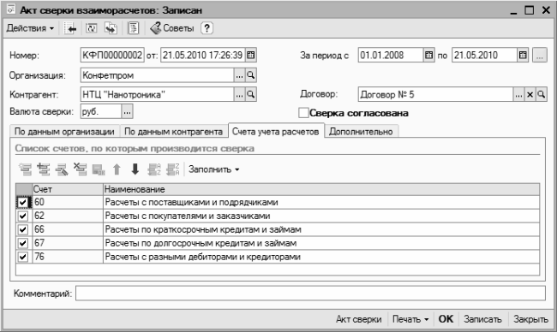
Task: Click the edit row table icon
Action: (x=62, y=169)
